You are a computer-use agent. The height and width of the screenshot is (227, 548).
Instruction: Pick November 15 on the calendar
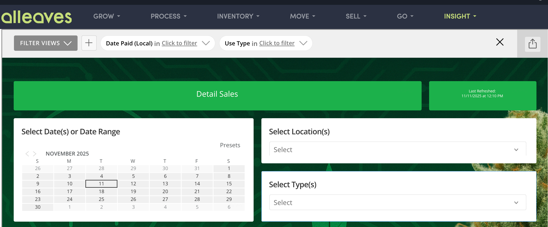pyautogui.click(x=229, y=184)
